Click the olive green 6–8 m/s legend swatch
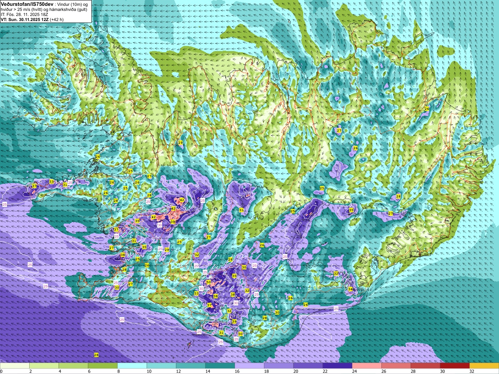This screenshot has width=499, height=374. (x=103, y=366)
